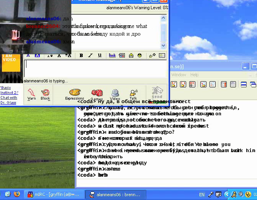Change the text foreground color
This screenshot has height=200, width=257.
click(x=28, y=56)
